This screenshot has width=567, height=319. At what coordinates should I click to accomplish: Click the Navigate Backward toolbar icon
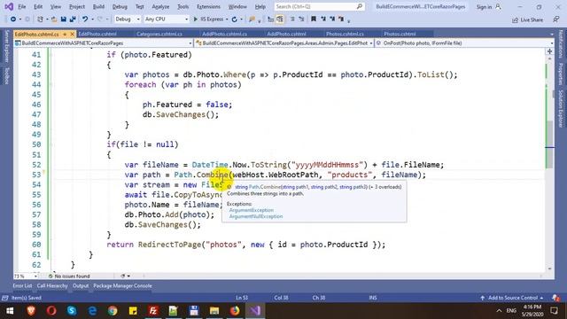13,19
